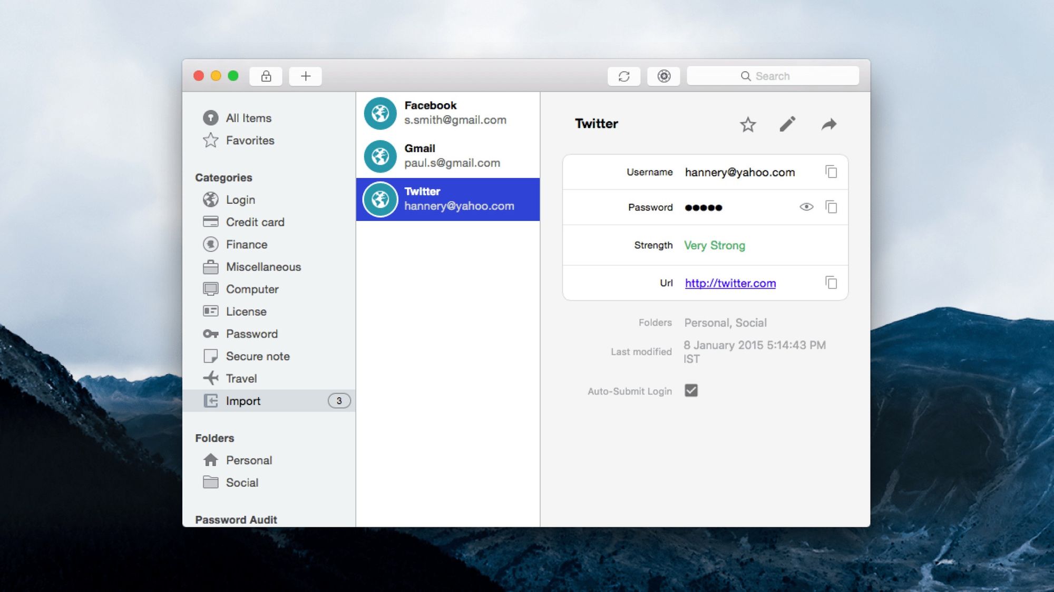This screenshot has width=1054, height=592.
Task: Click the Username value hannery@yahoo.com
Action: click(740, 173)
